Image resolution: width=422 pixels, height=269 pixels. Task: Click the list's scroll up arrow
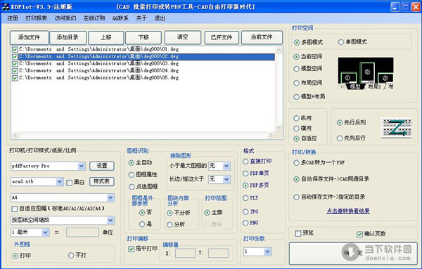click(x=279, y=51)
